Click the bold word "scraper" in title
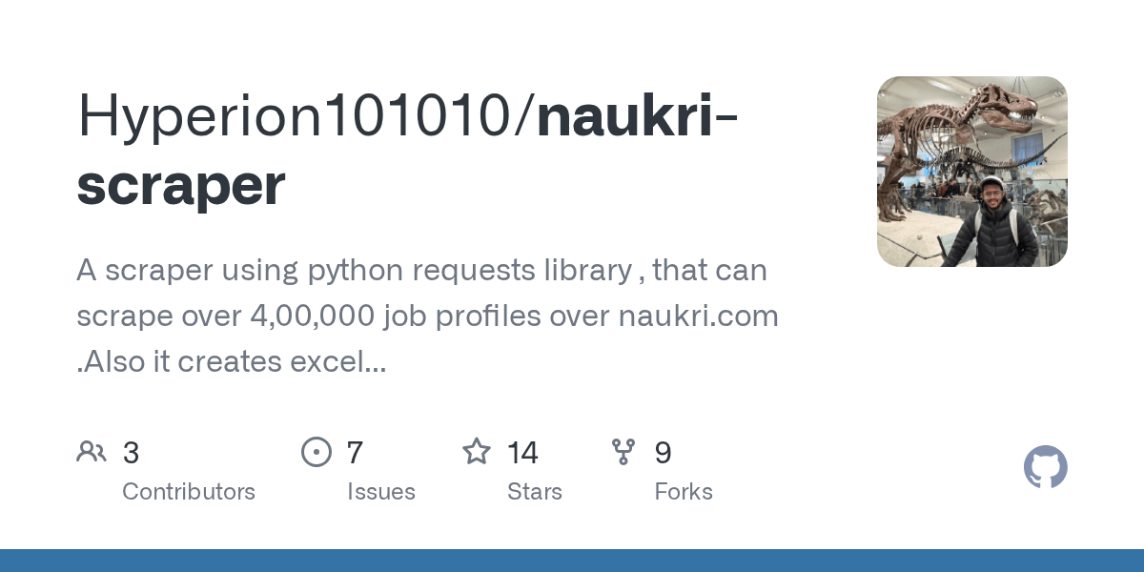This screenshot has width=1144, height=572. [181, 184]
